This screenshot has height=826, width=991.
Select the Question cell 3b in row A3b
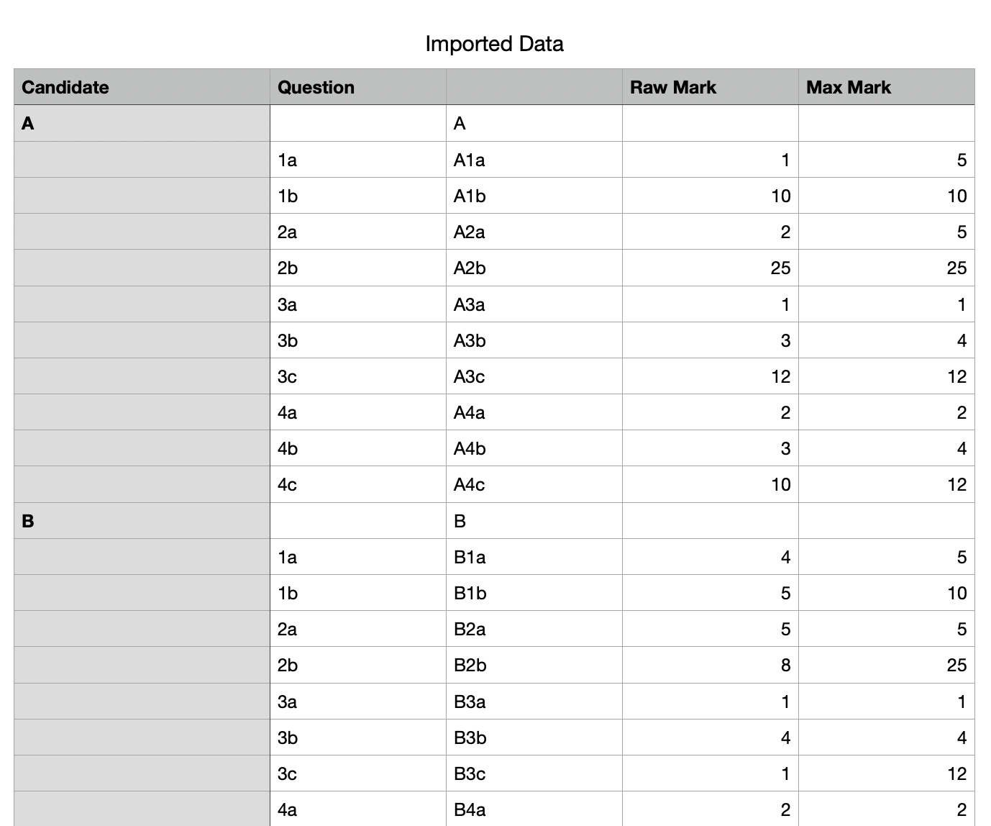tap(357, 340)
